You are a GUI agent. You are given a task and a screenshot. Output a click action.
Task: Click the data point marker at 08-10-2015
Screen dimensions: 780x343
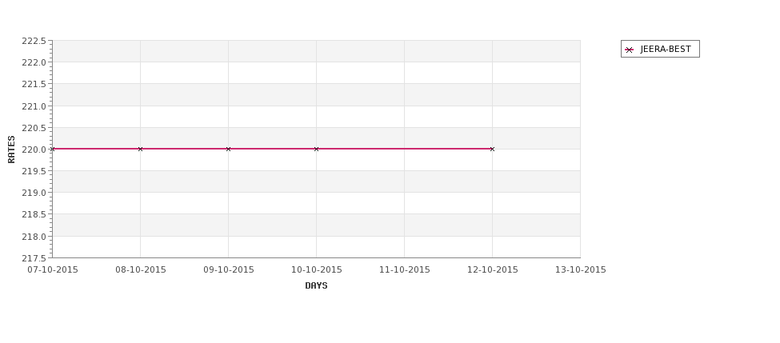coord(140,150)
